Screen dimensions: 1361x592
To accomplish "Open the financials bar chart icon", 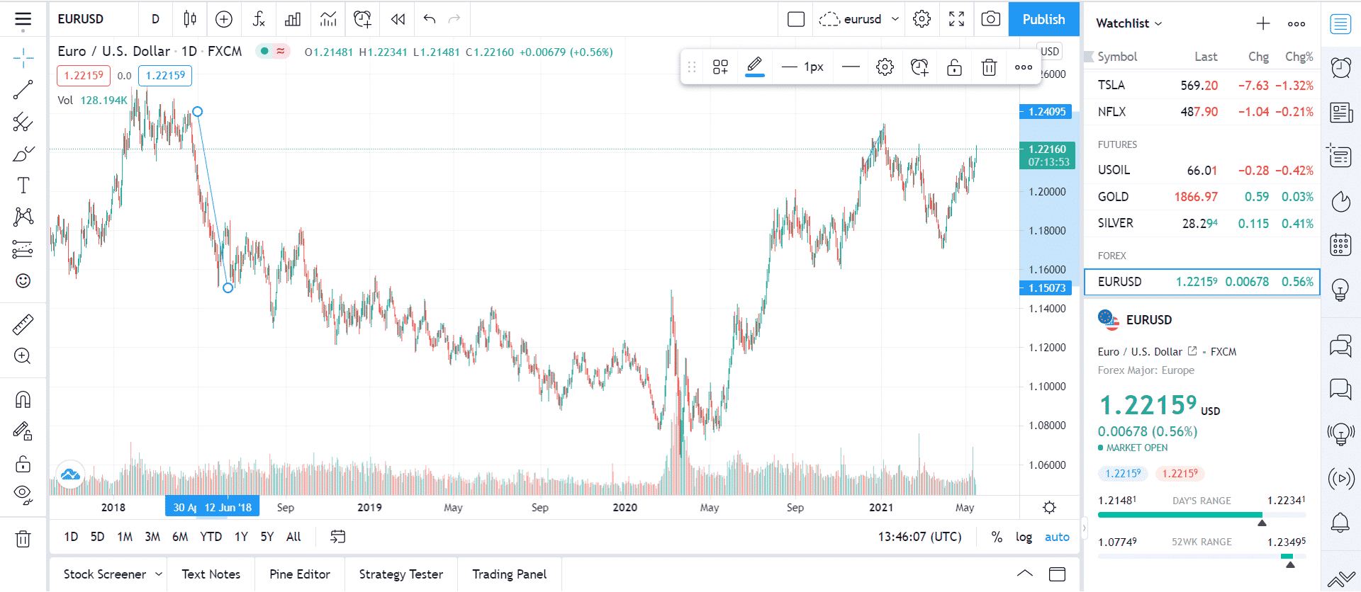I will pyautogui.click(x=293, y=19).
